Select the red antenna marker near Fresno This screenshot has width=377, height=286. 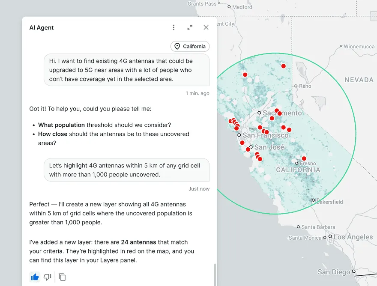click(x=304, y=158)
